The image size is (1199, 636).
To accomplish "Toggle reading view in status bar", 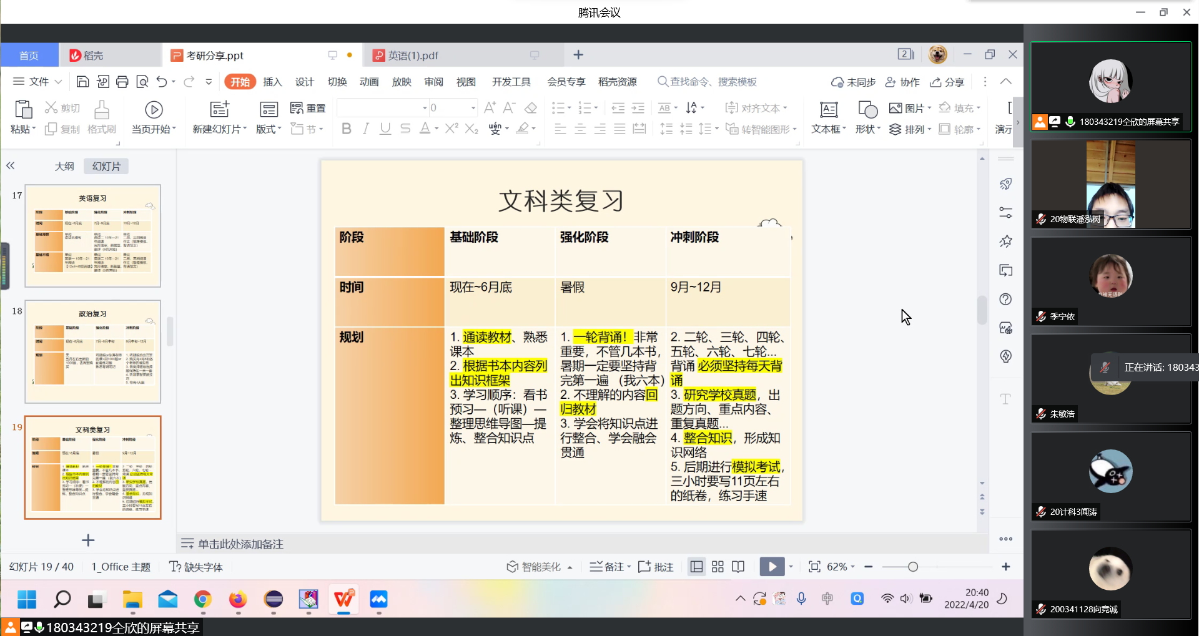I will [738, 567].
